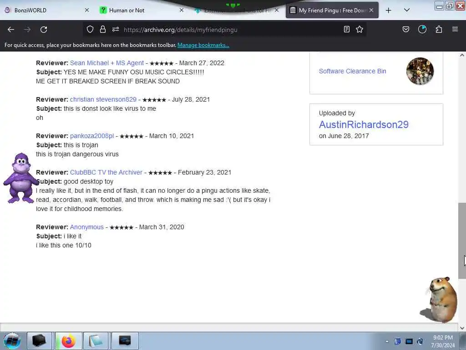The height and width of the screenshot is (350, 466).
Task: Click the system tray round blue icon
Action: coord(420,341)
